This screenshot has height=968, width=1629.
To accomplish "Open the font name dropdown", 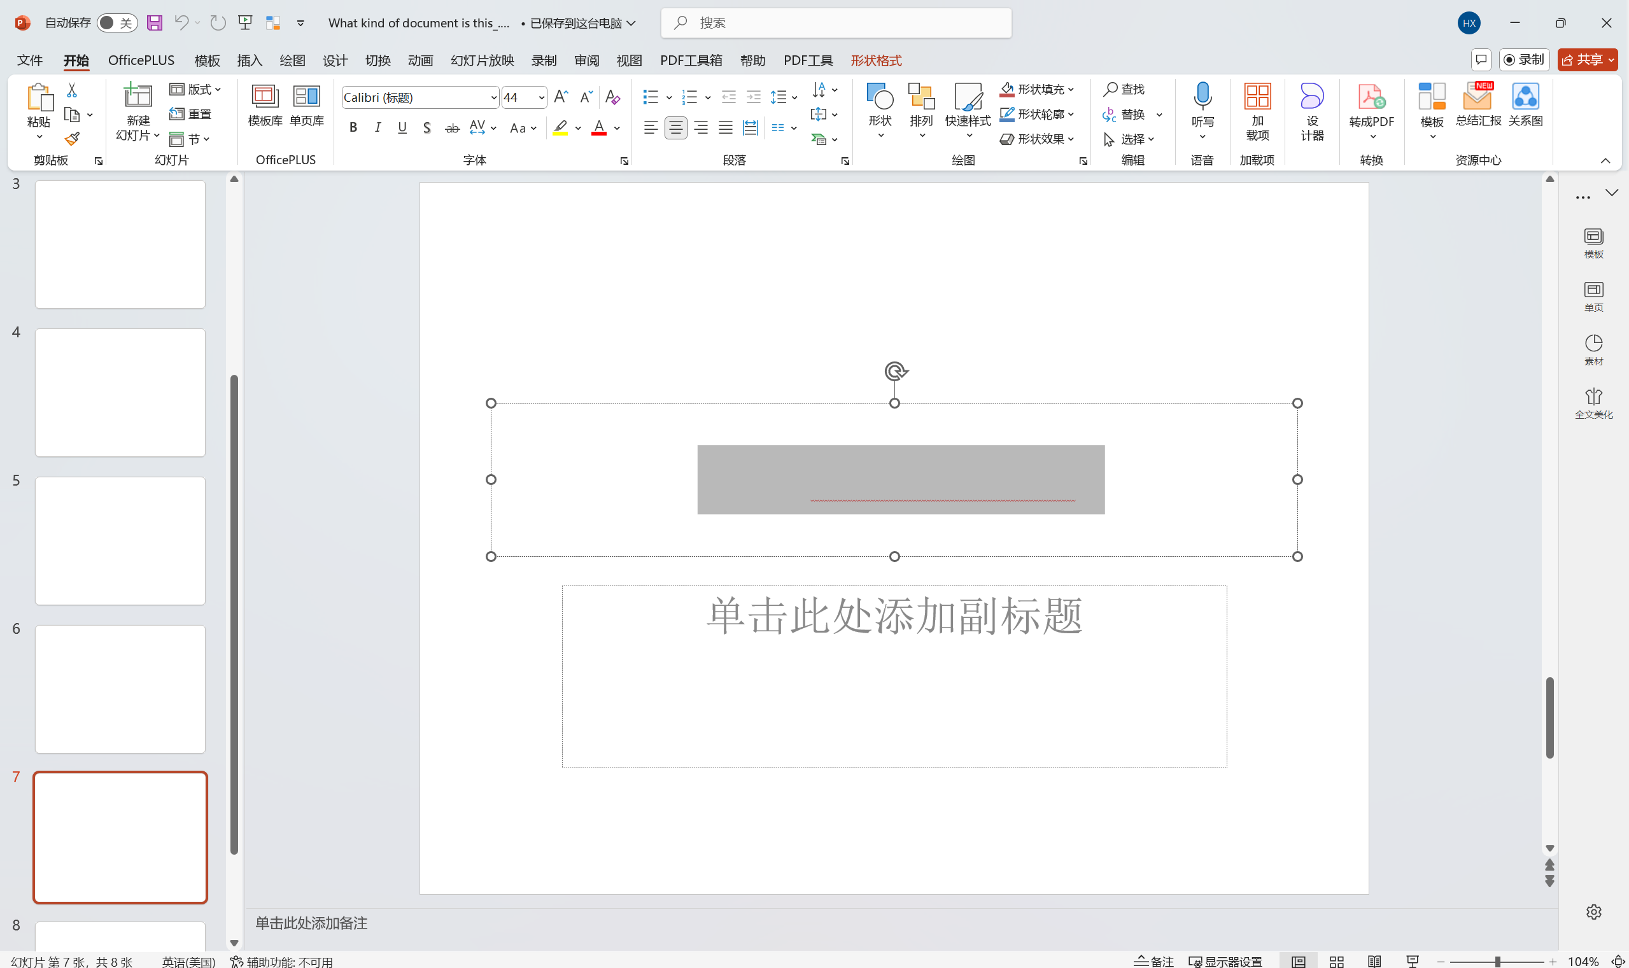I will pos(493,98).
